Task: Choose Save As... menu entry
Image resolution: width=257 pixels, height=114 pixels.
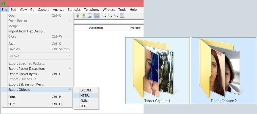Action: (x=37, y=49)
